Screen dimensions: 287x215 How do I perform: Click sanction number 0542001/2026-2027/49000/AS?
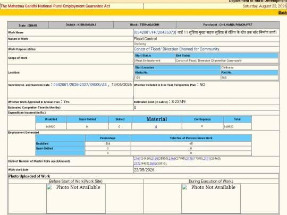[x=80, y=84]
